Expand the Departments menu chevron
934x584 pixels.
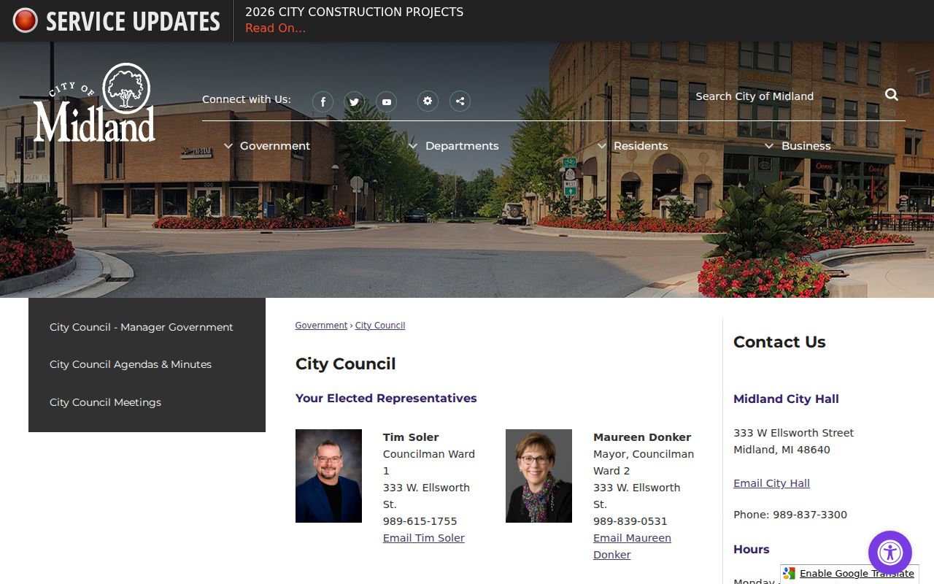(413, 146)
